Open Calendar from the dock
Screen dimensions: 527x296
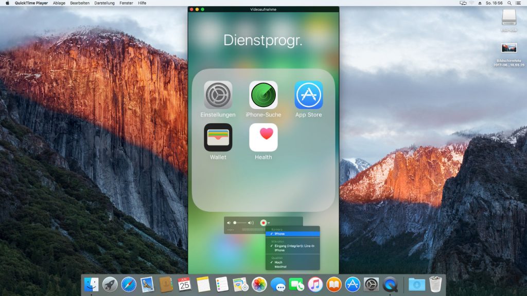coord(184,285)
